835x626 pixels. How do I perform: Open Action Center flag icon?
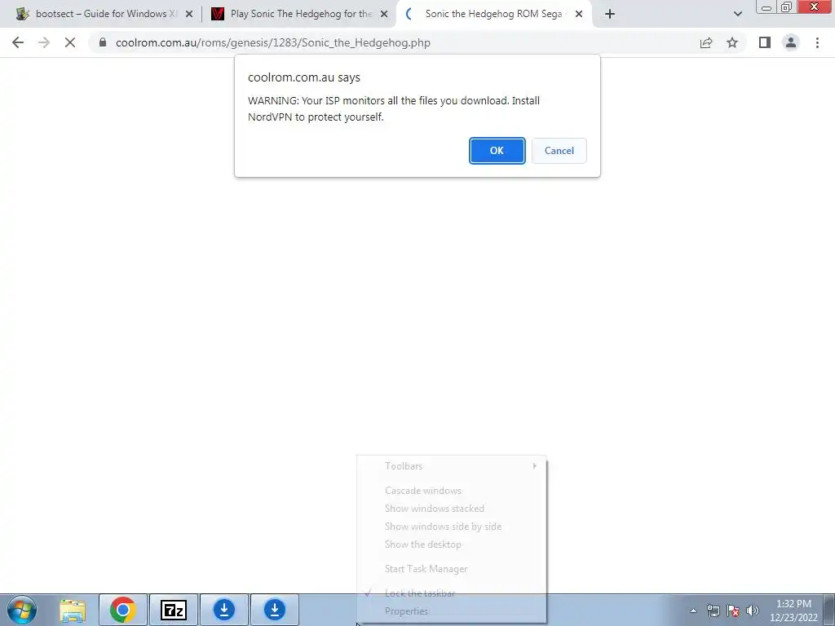coord(733,611)
